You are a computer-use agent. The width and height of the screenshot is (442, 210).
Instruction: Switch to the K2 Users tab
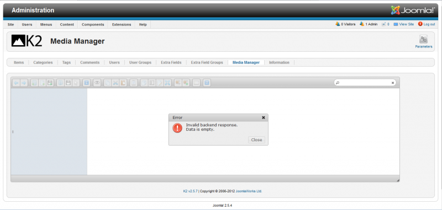[x=114, y=62]
